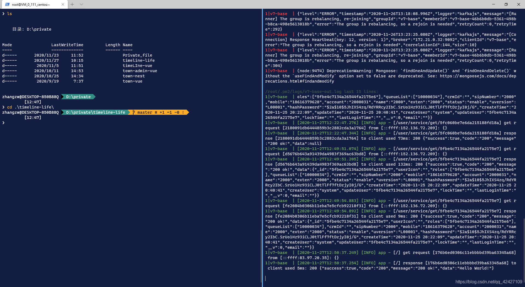Click the 12:50:37.249 INFO log timestamp

(328, 253)
